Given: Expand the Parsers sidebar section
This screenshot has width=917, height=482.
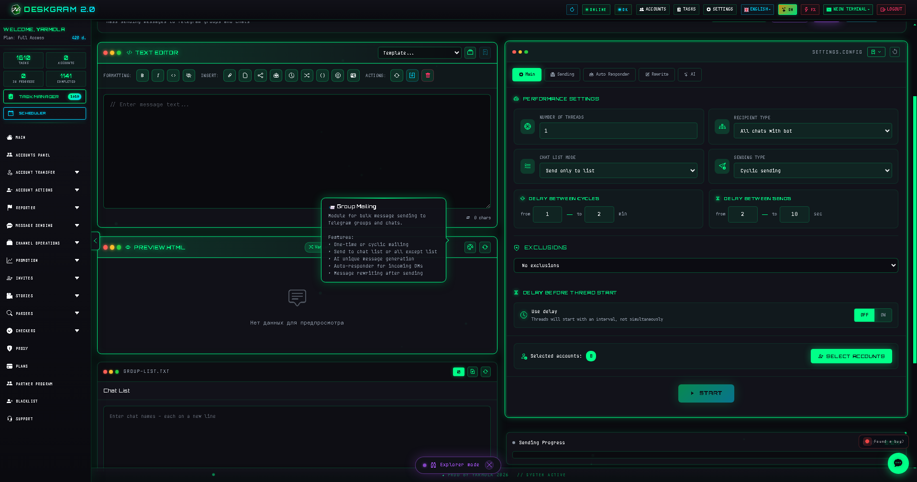Looking at the screenshot, I should (x=43, y=314).
